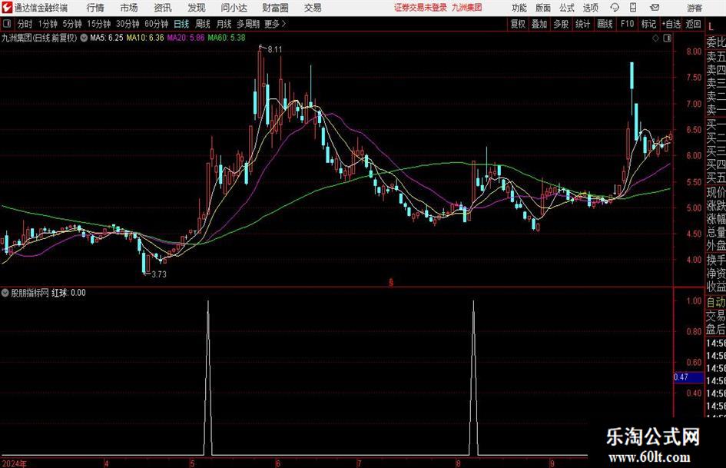Open the 问小达 menu

[234, 8]
